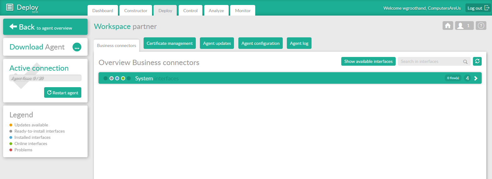This screenshot has height=179, width=492.
Task: Open Certificate management
Action: pyautogui.click(x=170, y=43)
